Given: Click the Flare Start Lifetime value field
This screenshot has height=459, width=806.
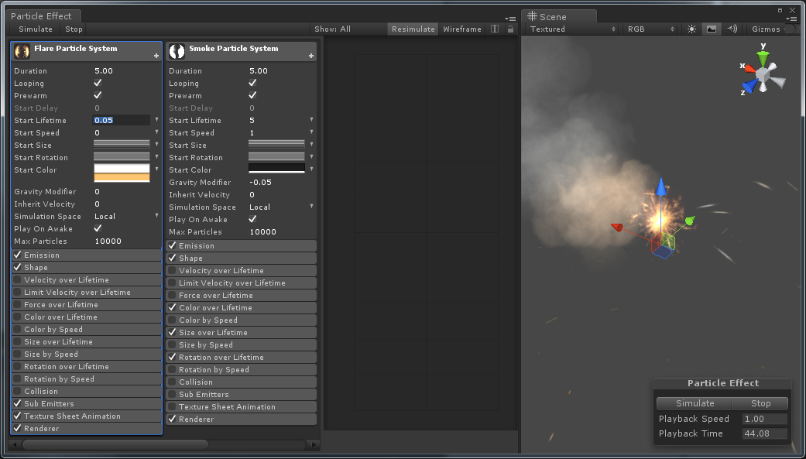Looking at the screenshot, I should point(122,120).
